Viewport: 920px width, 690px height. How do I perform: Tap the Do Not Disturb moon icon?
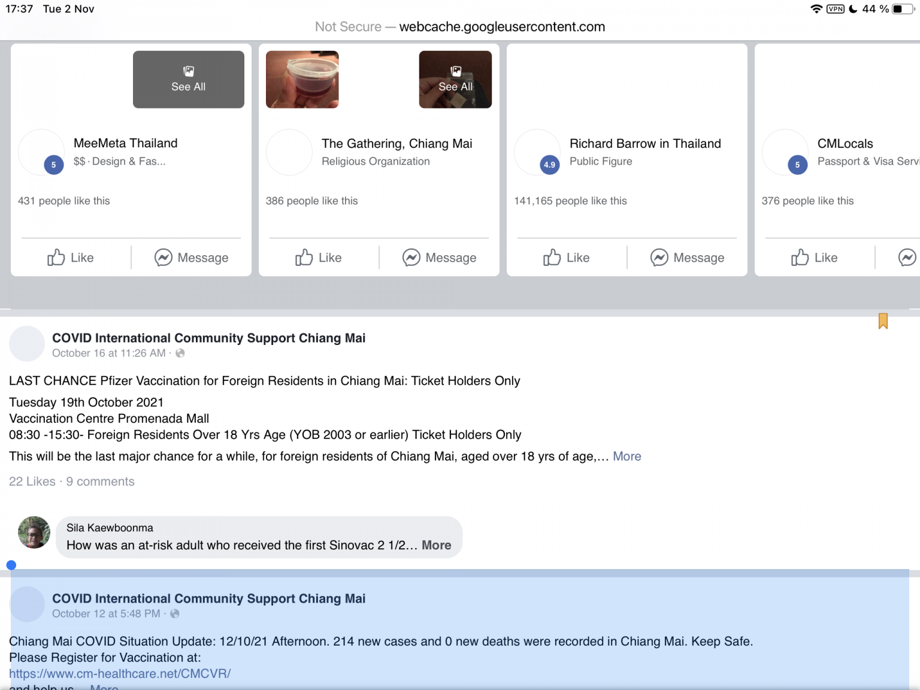tap(853, 9)
